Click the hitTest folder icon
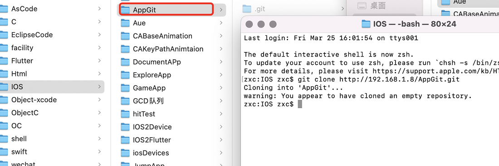The image size is (499, 166). click(125, 114)
